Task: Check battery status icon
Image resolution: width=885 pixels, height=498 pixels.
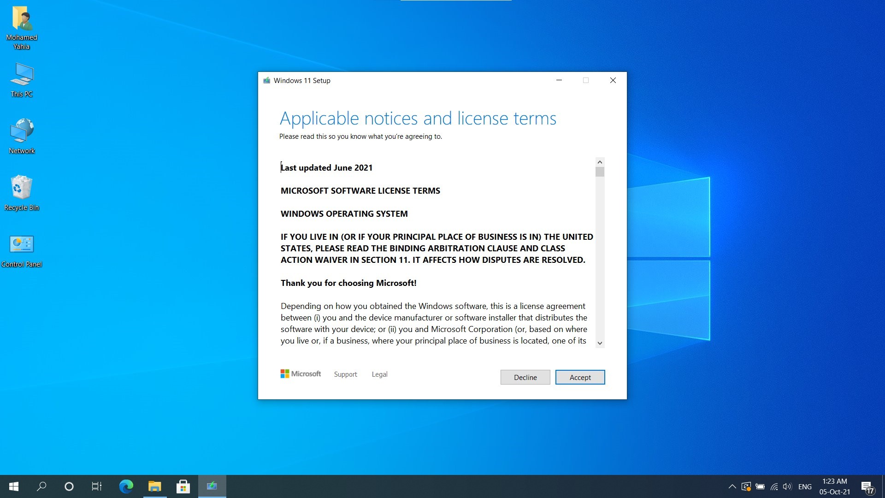Action: (x=760, y=486)
